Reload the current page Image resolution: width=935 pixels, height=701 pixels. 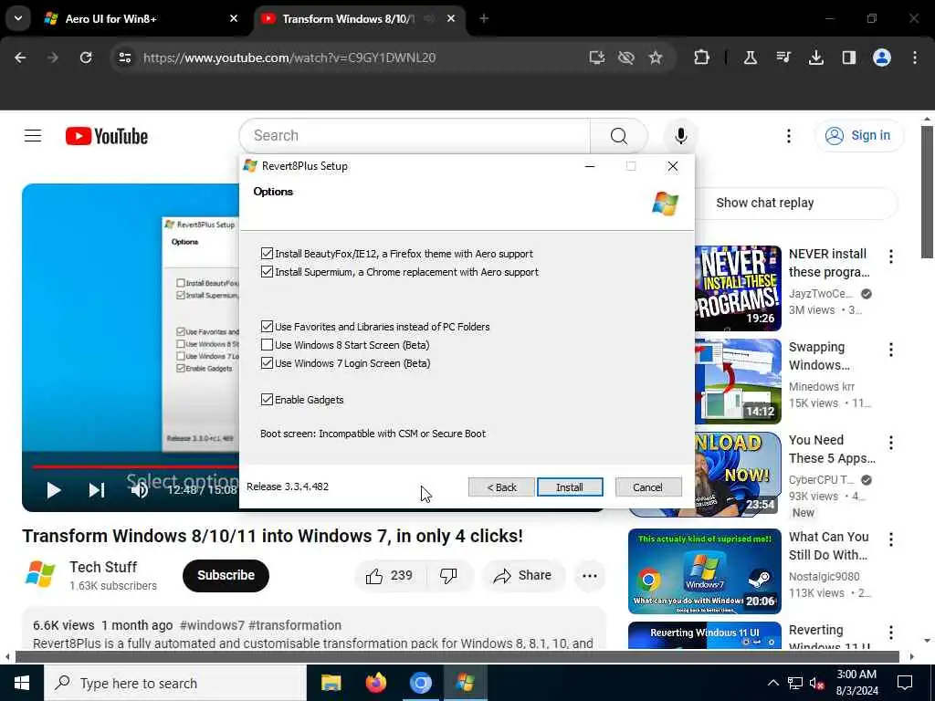click(86, 58)
